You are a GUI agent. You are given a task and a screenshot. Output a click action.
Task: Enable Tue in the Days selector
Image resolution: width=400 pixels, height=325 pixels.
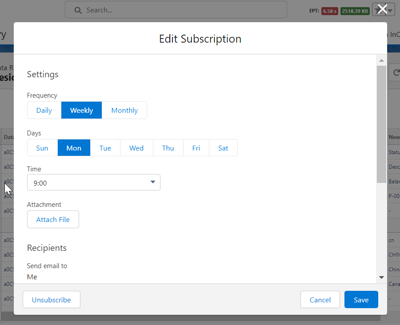coord(105,148)
